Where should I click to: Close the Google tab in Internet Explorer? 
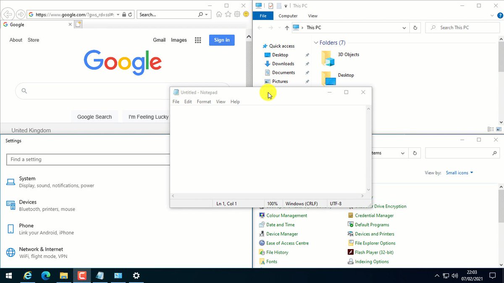tap(70, 25)
